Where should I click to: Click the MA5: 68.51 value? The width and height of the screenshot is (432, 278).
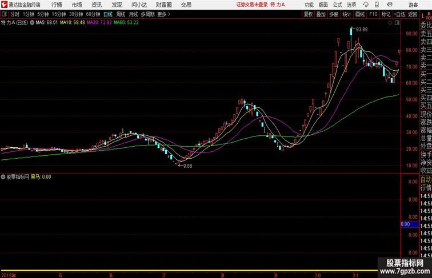pos(46,23)
